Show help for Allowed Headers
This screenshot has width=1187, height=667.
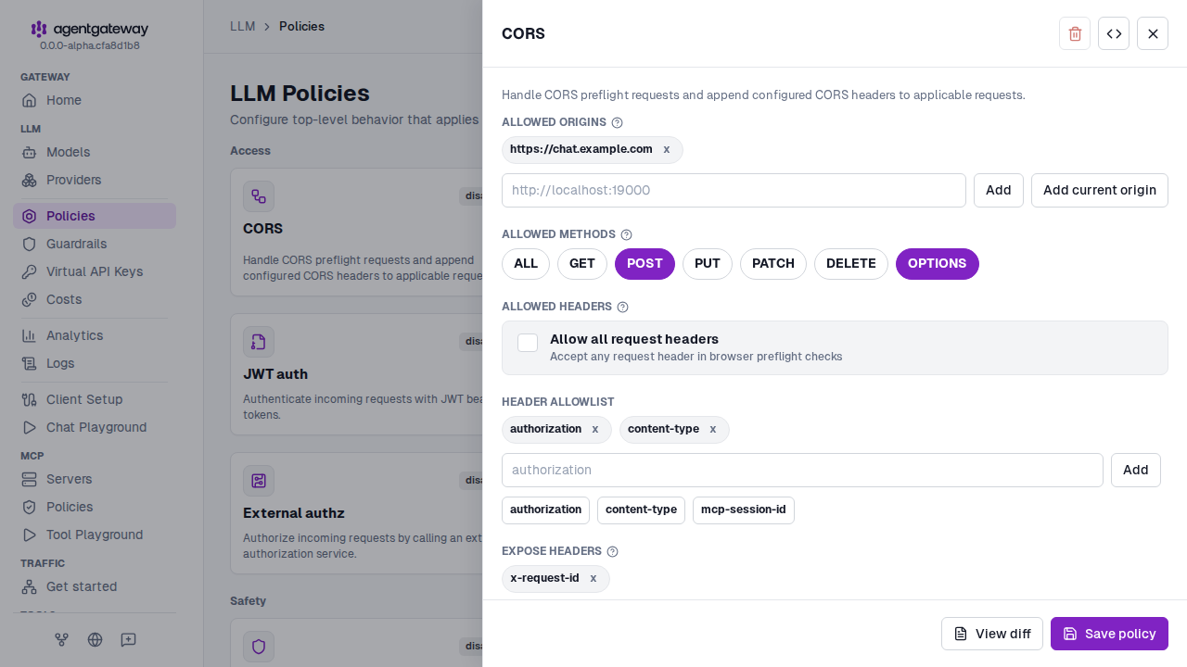(622, 307)
